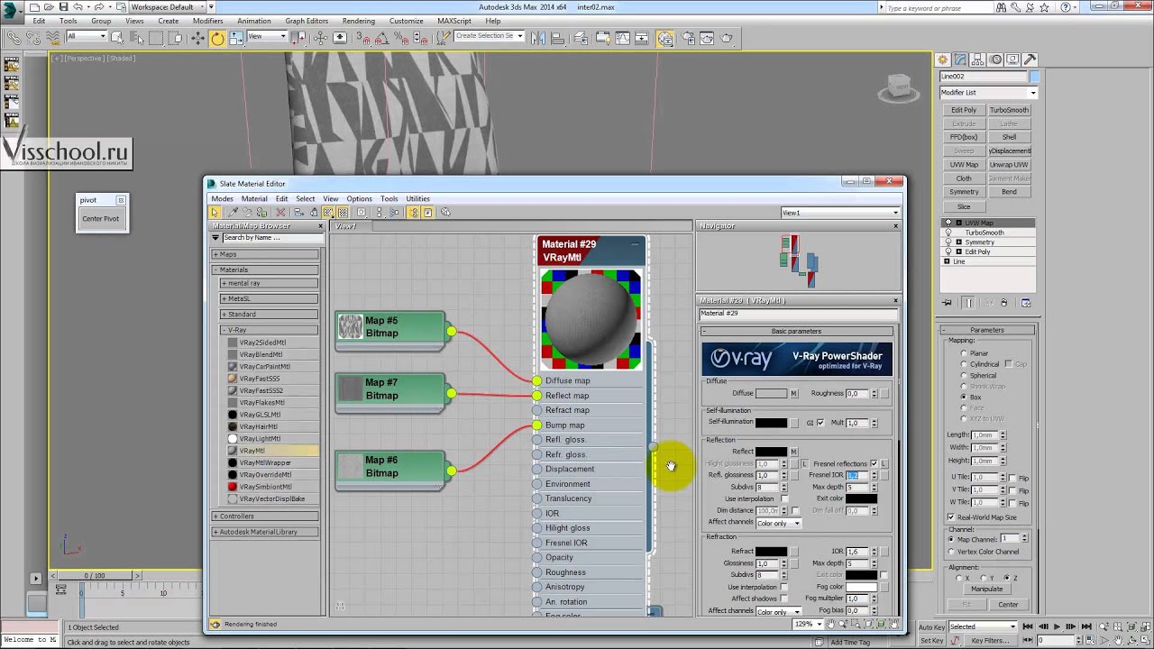This screenshot has width=1154, height=649.
Task: Click the Reflect color swatch
Action: click(x=771, y=452)
